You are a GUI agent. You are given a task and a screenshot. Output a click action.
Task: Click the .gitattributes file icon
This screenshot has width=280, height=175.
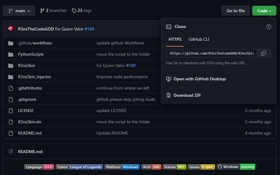[11, 88]
